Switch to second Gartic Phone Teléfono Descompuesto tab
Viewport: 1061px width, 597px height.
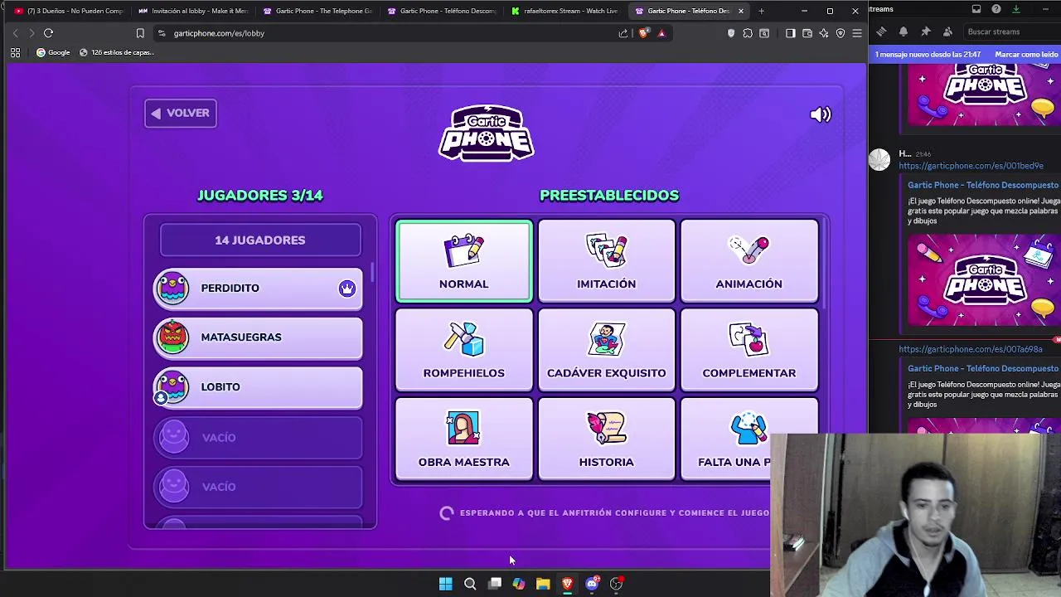point(442,11)
